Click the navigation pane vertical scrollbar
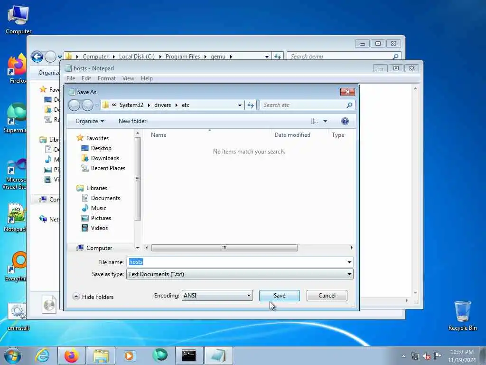 (x=137, y=179)
